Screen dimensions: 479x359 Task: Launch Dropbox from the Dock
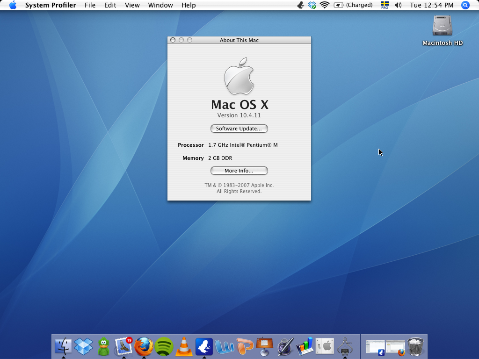[x=83, y=346]
